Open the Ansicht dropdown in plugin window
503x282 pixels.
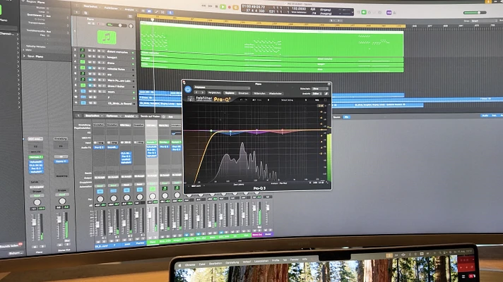click(316, 94)
